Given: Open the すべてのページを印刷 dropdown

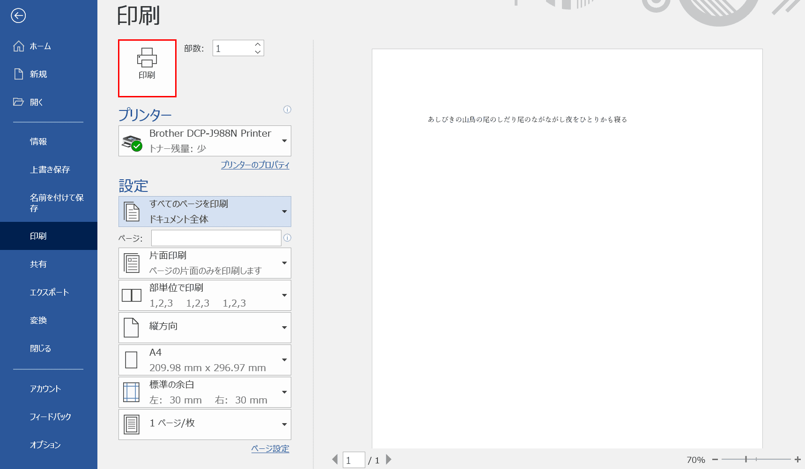Looking at the screenshot, I should [x=205, y=212].
